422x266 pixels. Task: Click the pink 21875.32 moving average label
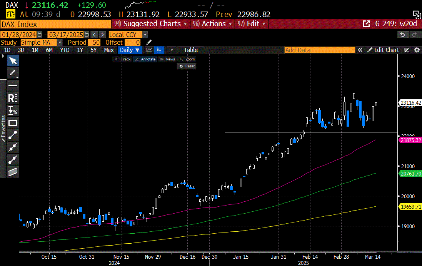pos(410,140)
